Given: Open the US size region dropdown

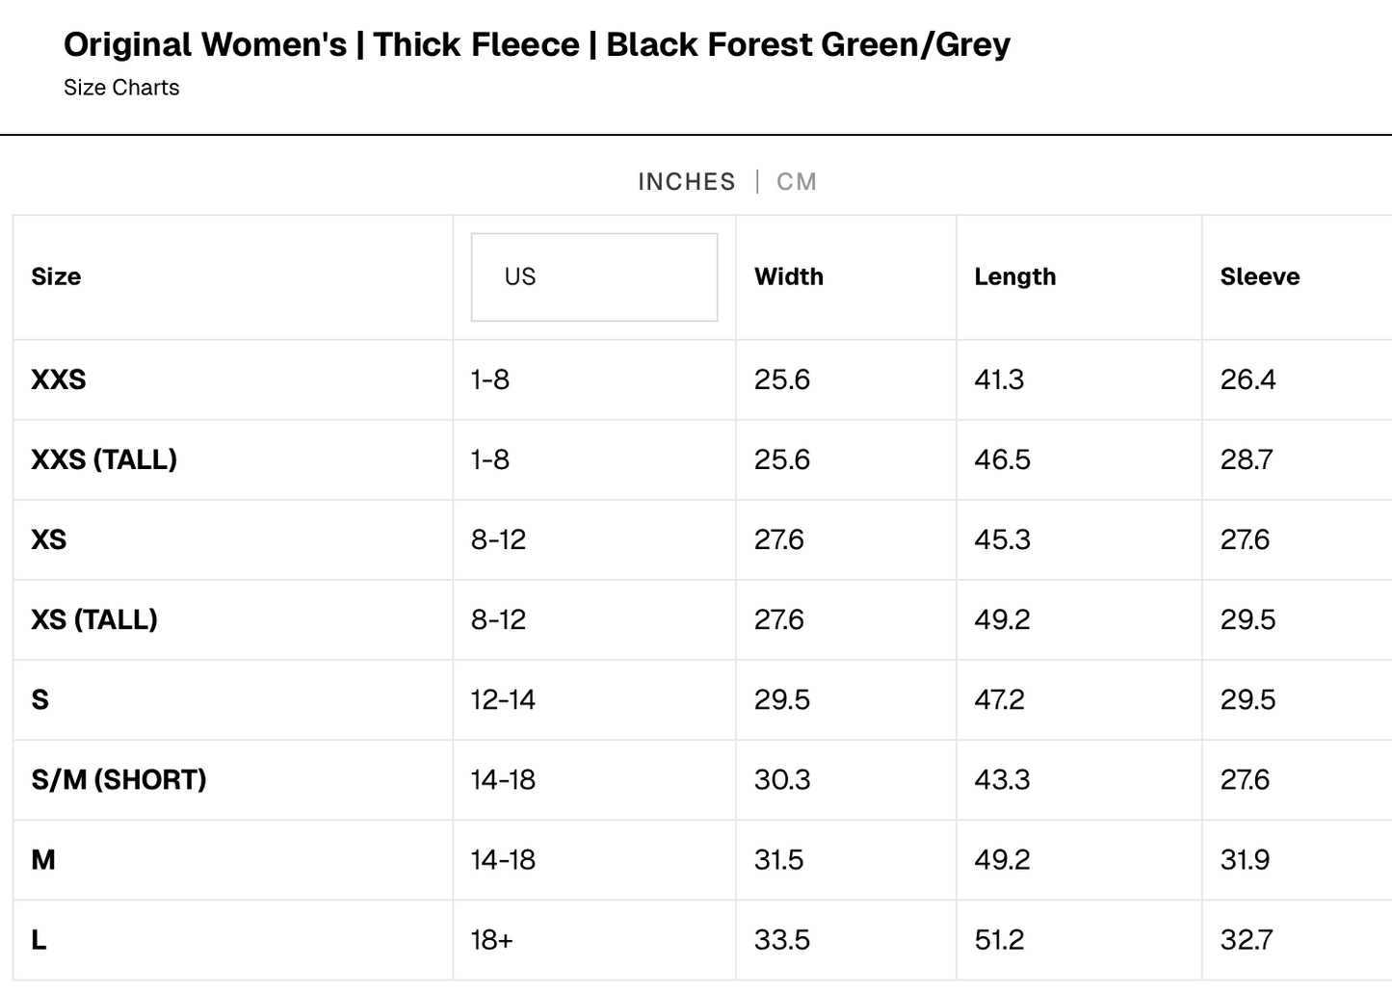Looking at the screenshot, I should coord(593,277).
